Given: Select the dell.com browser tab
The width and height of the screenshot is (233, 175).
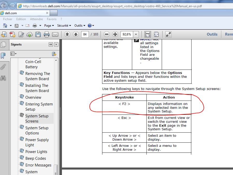Looking at the screenshot, I should [x=25, y=13].
